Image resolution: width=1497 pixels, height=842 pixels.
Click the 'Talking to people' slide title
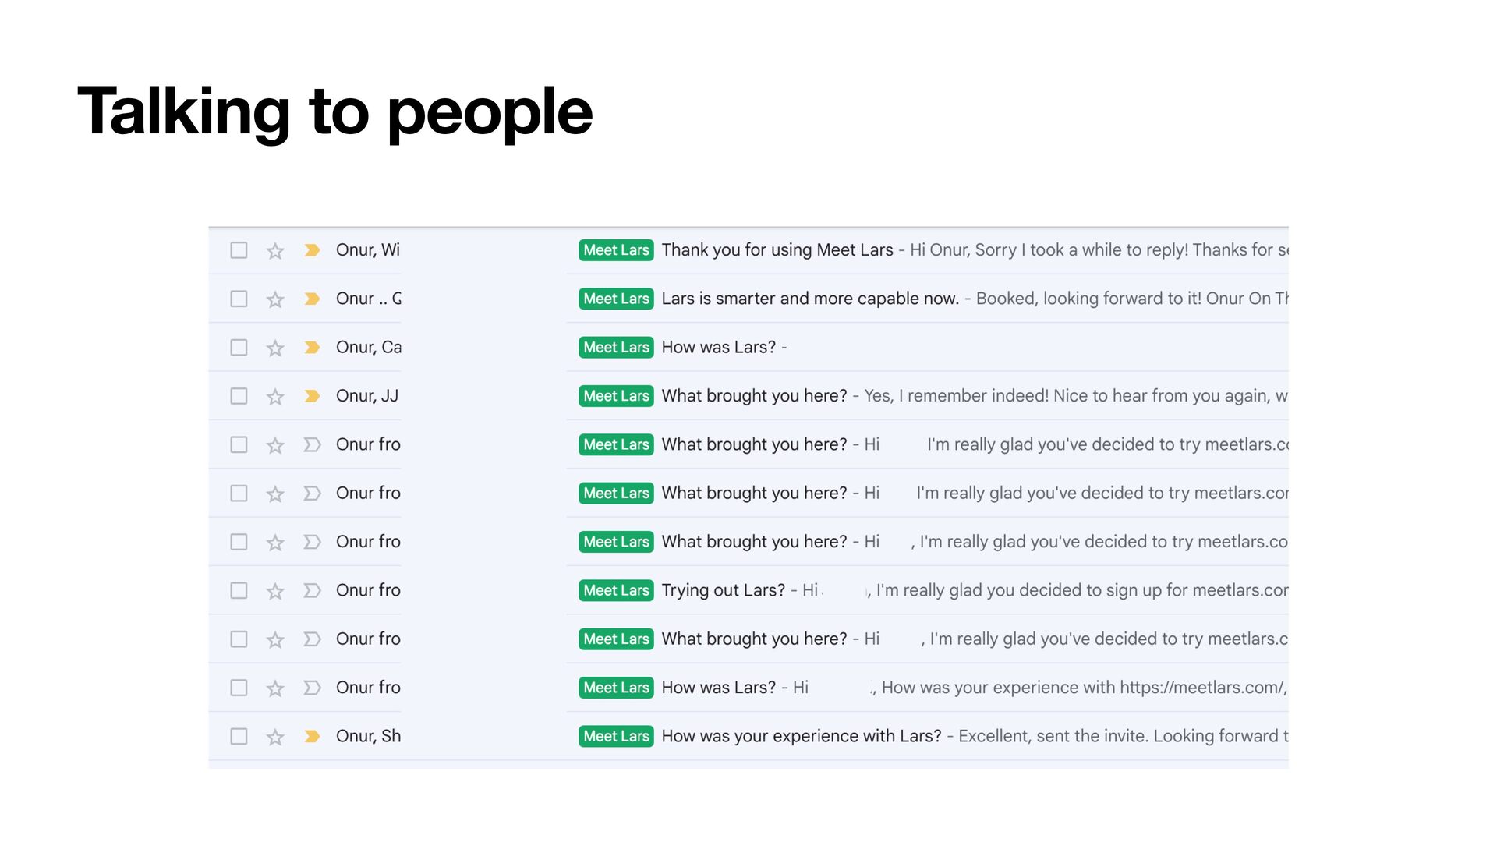click(335, 111)
